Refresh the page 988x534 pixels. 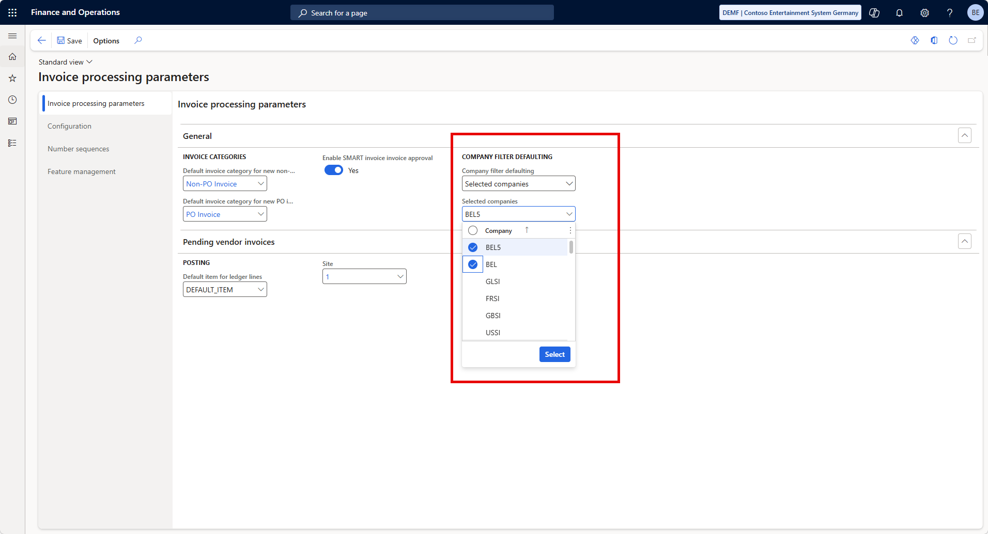(953, 40)
